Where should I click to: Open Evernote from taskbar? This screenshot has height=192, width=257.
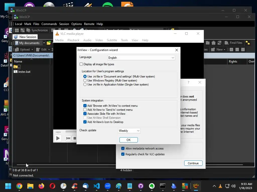coord(152,186)
